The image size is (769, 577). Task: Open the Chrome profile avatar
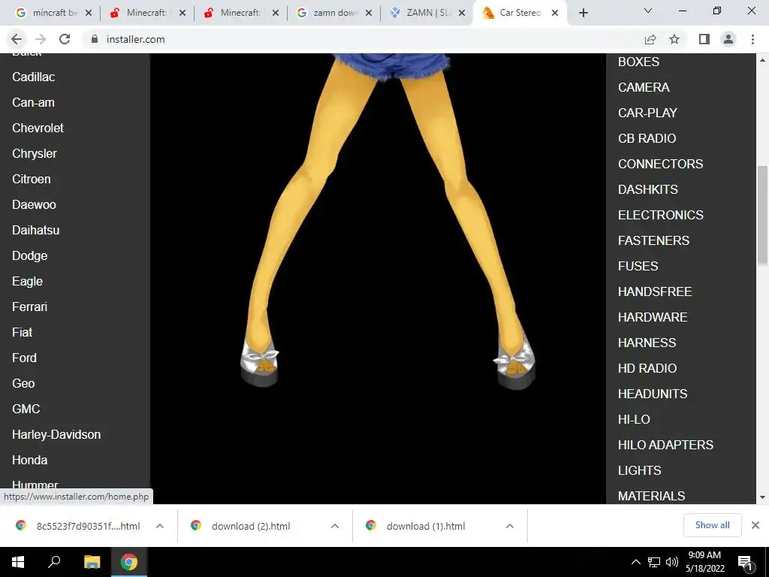728,39
